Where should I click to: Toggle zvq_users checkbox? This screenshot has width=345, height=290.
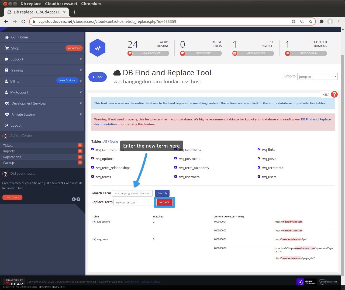click(x=259, y=177)
